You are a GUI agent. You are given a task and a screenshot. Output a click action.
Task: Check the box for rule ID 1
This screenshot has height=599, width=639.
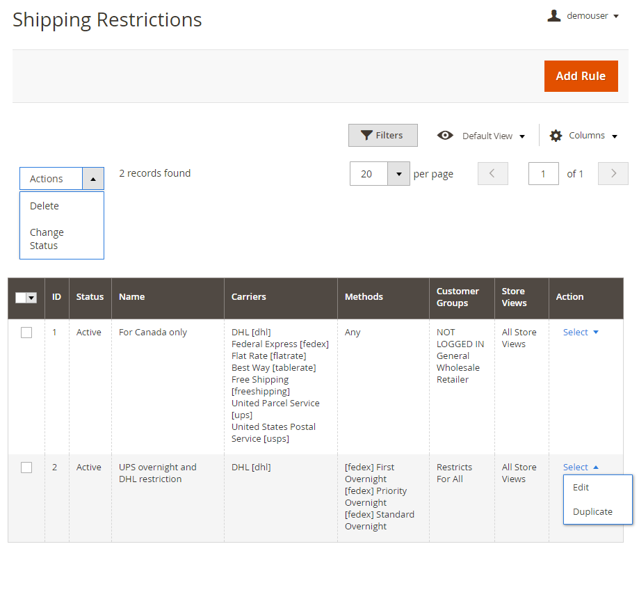pos(26,333)
